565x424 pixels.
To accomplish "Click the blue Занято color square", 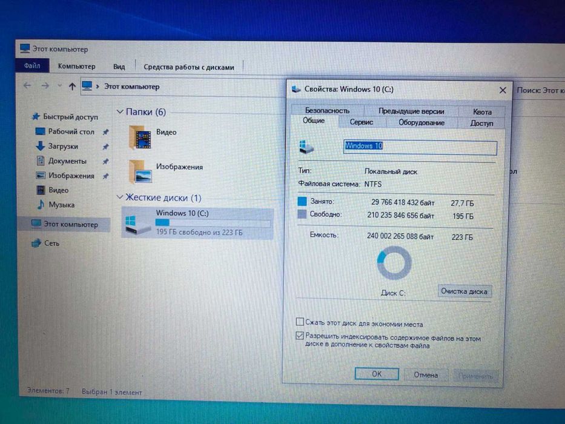I will [302, 201].
